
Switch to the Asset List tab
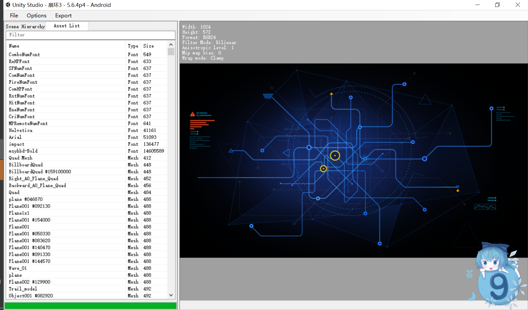point(67,26)
